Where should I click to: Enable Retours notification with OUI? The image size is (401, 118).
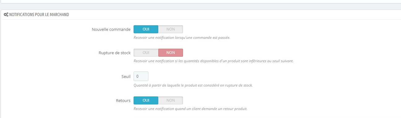[x=146, y=100]
